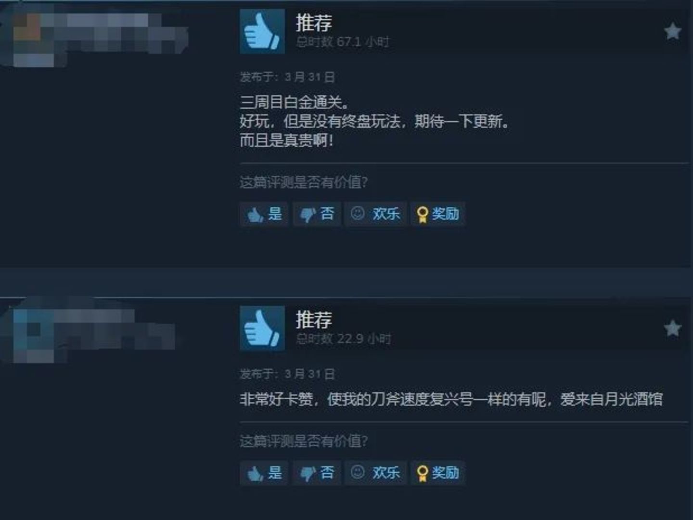
Task: Click the star icon on the first review
Action: pyautogui.click(x=672, y=32)
